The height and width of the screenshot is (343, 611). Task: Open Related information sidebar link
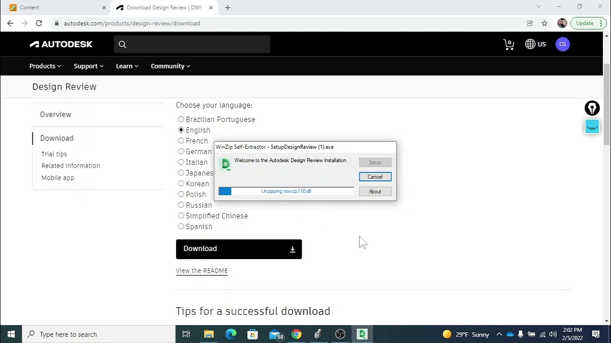tap(71, 166)
